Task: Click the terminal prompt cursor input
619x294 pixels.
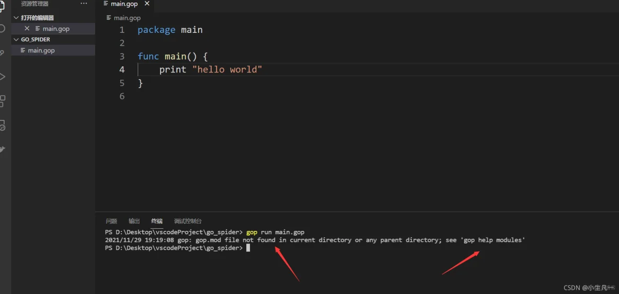Action: 248,248
